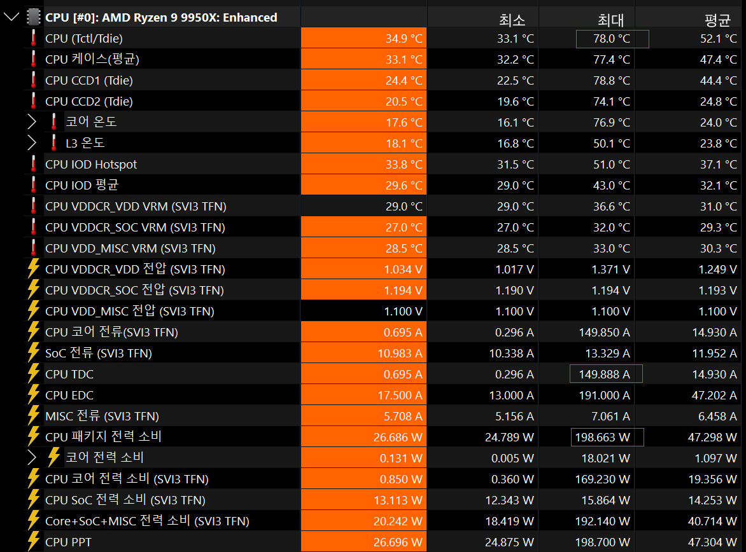Click the lightning icon for CPU VDDCR_SOC 전압
The image size is (746, 552).
33,289
